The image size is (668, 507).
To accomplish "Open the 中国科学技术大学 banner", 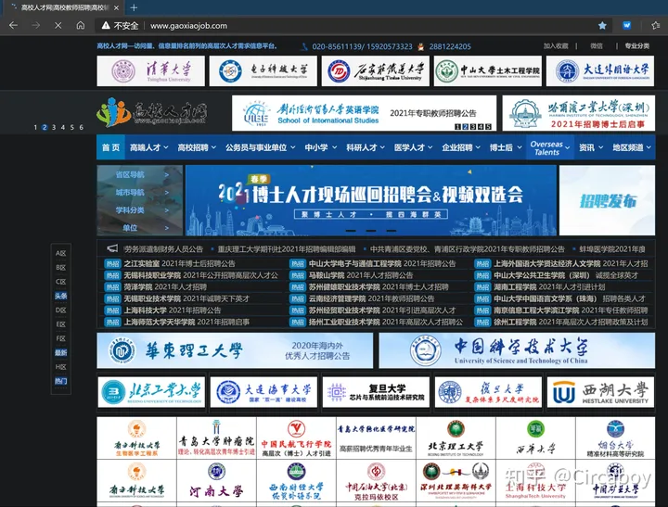I will click(x=517, y=350).
